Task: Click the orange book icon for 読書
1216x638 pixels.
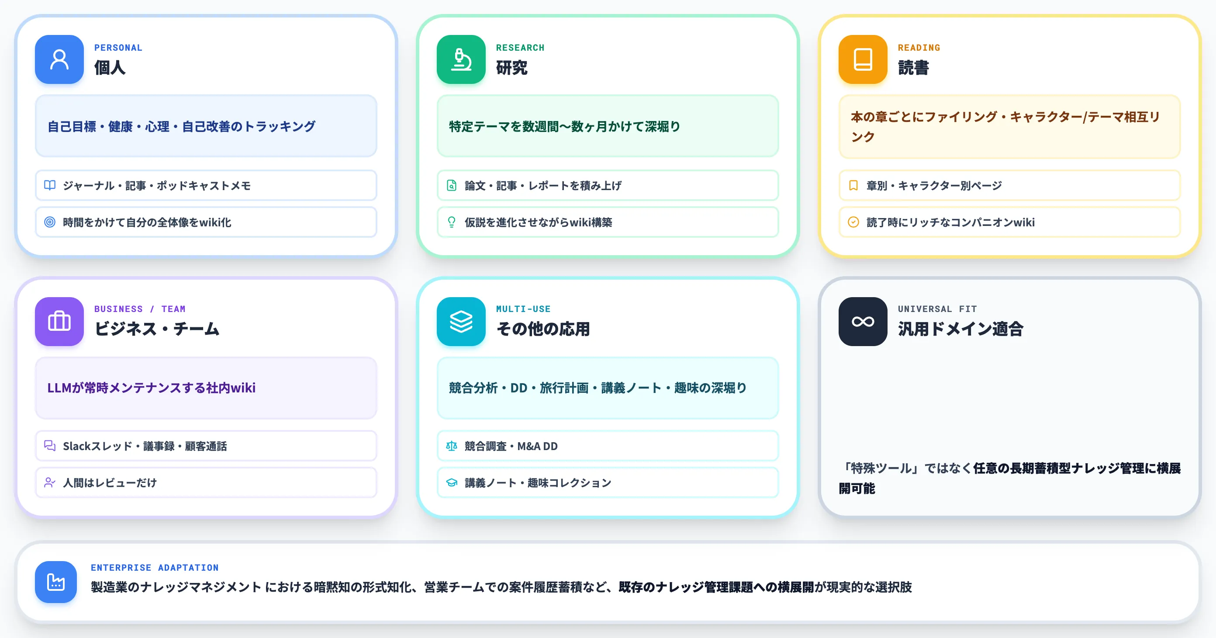Action: pyautogui.click(x=863, y=59)
